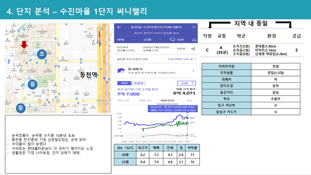Click the 집 내놓기 house icon
This screenshot has width=311, height=175.
(x=121, y=71)
